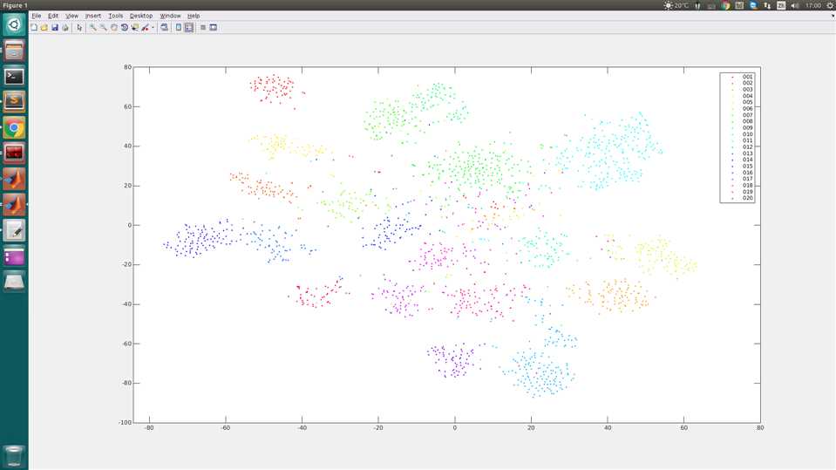836x470 pixels.
Task: Click the 17:00 clock
Action: tap(813, 5)
